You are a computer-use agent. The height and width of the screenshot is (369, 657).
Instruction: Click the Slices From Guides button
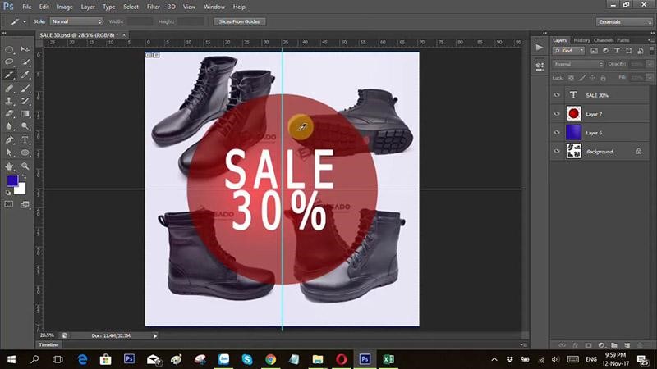tap(237, 20)
